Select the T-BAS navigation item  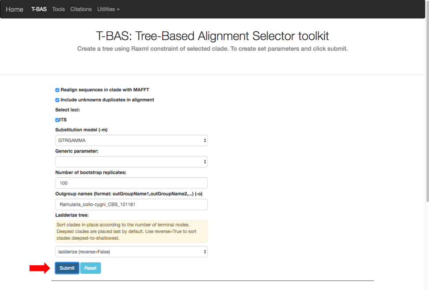[x=39, y=9]
